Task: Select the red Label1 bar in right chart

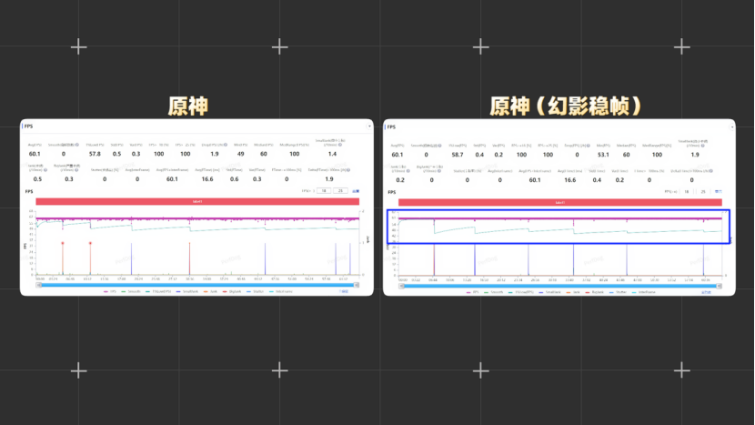Action: [x=560, y=202]
